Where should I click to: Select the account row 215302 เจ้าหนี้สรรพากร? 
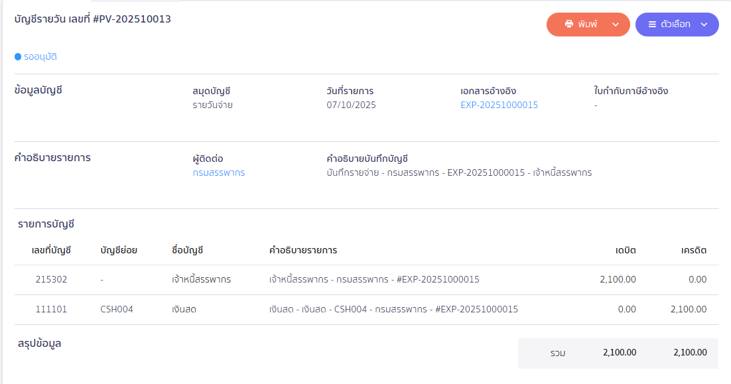(x=265, y=279)
